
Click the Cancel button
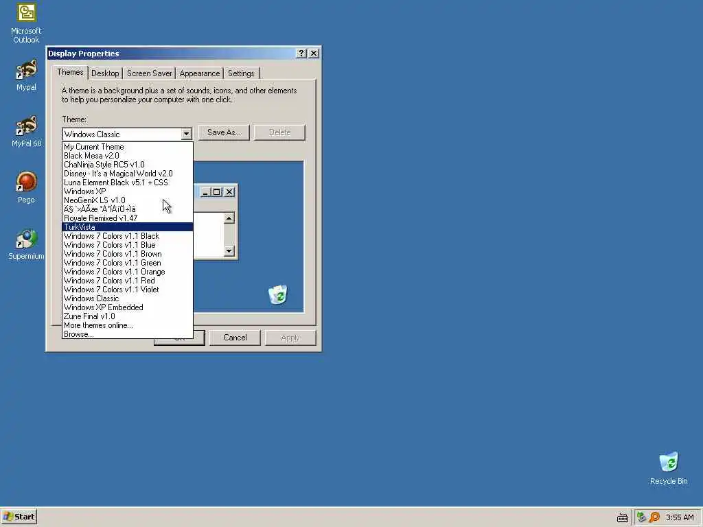(235, 338)
